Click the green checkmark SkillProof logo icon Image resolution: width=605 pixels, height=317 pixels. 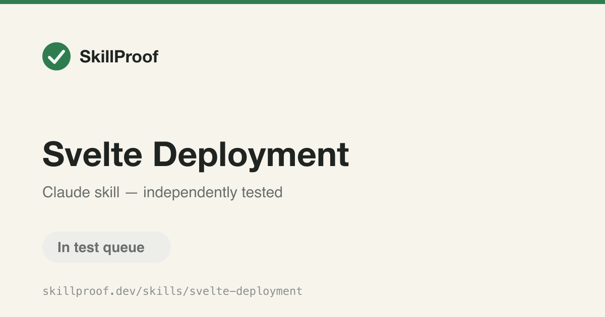pos(56,56)
